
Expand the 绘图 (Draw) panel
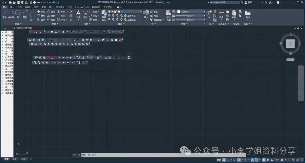[18, 24]
